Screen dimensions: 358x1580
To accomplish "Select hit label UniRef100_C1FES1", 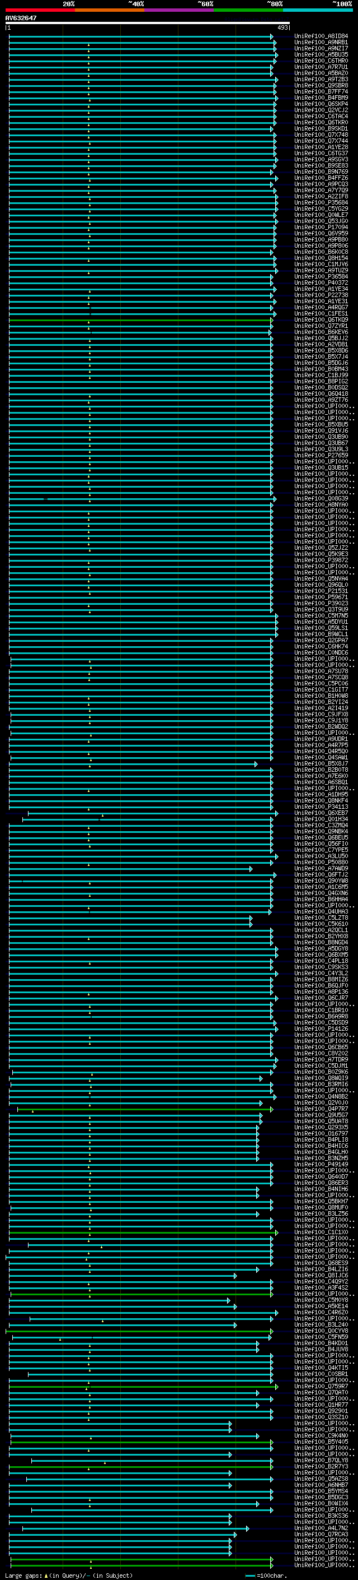I will click(x=321, y=313).
